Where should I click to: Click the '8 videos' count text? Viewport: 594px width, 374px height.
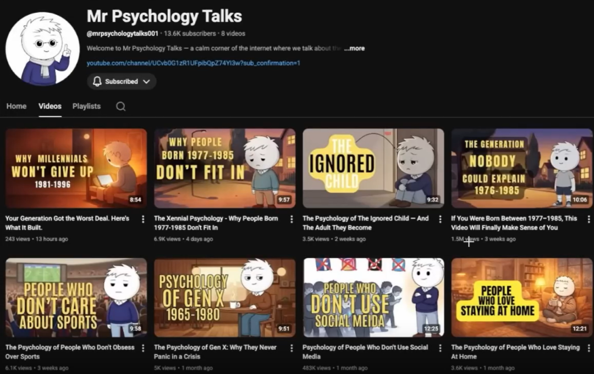point(233,34)
